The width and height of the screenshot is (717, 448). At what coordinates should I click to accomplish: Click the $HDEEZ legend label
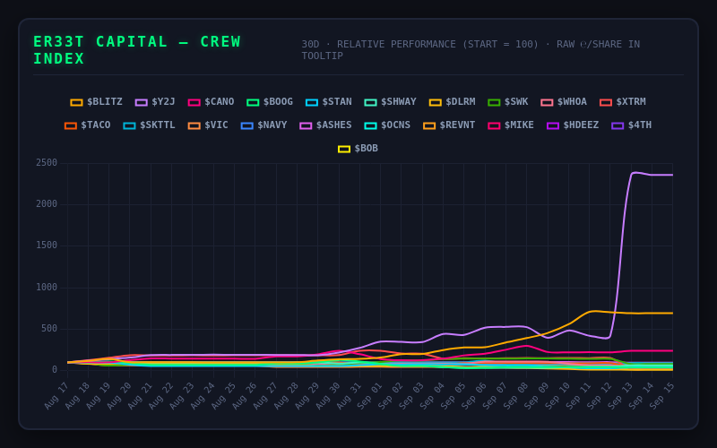coord(581,125)
